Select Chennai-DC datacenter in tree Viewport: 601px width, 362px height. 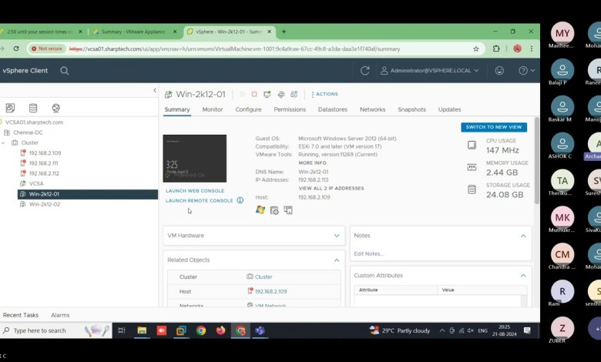(x=28, y=132)
